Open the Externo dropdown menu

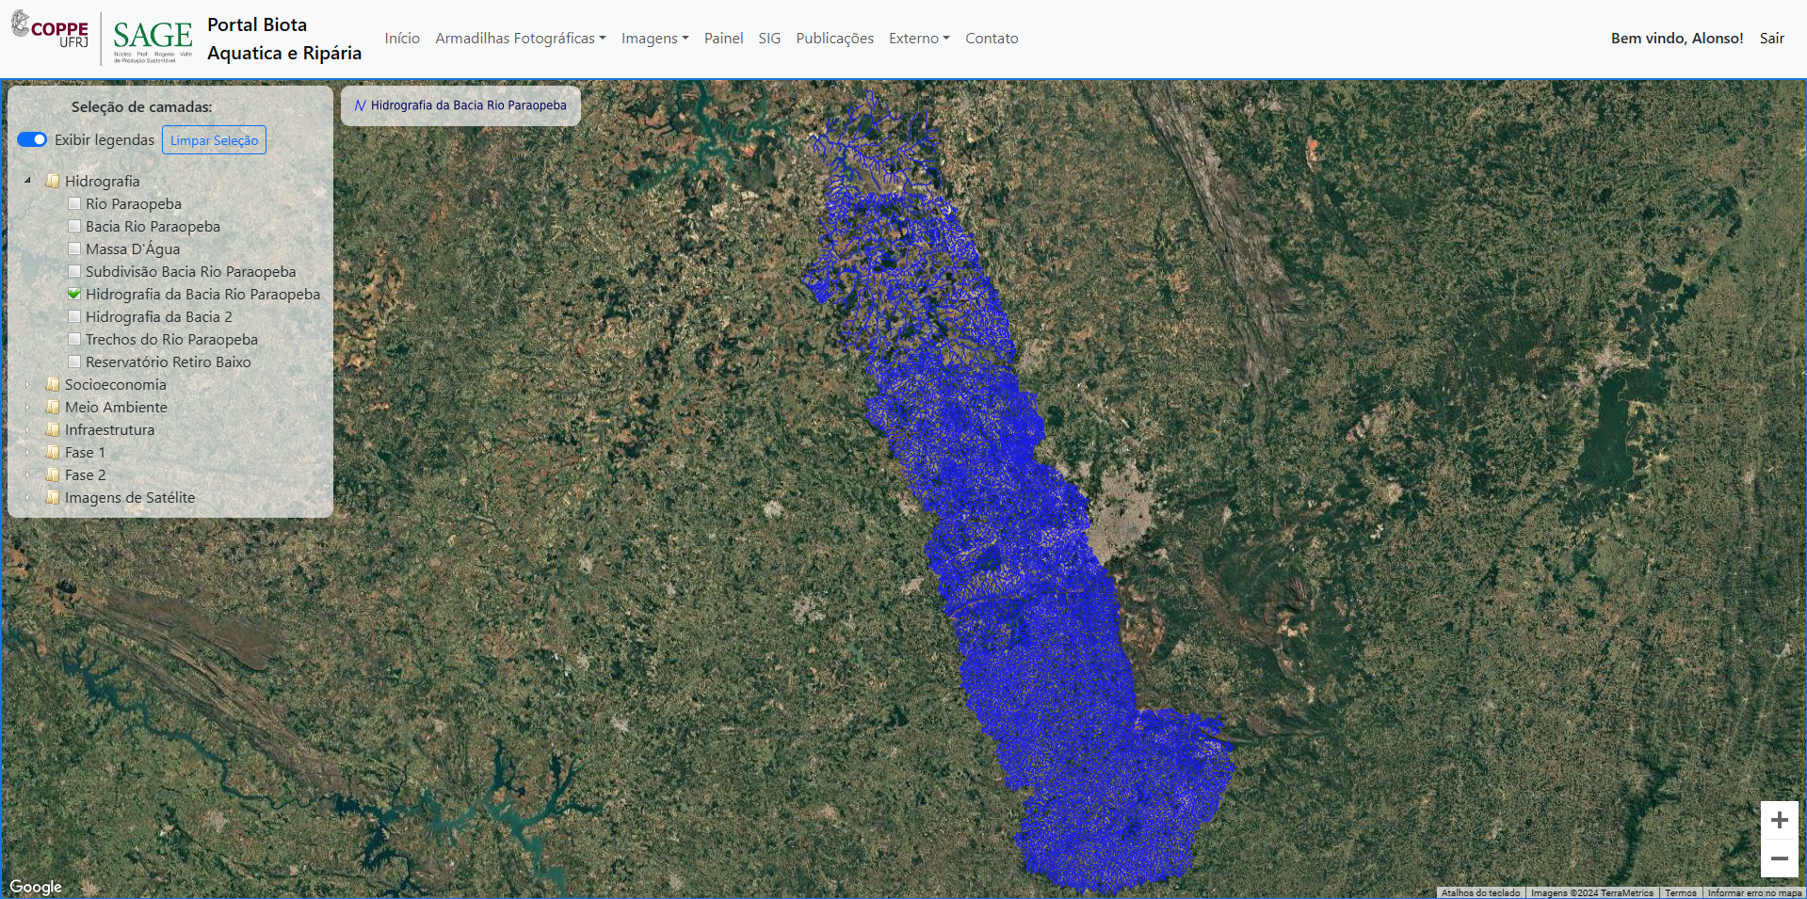pyautogui.click(x=919, y=39)
